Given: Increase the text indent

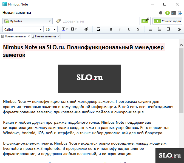Looking at the screenshot, I should pos(168,29).
